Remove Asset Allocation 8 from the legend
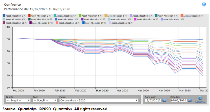This screenshot has height=112, width=210. 202,16
